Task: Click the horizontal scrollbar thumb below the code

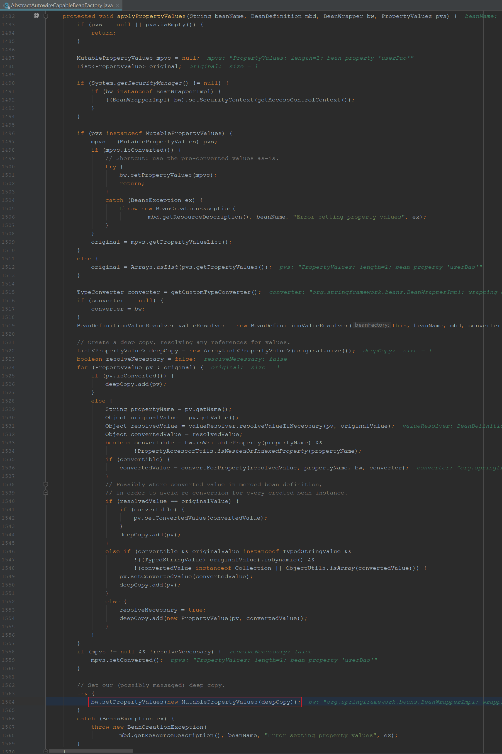Action: click(x=91, y=751)
